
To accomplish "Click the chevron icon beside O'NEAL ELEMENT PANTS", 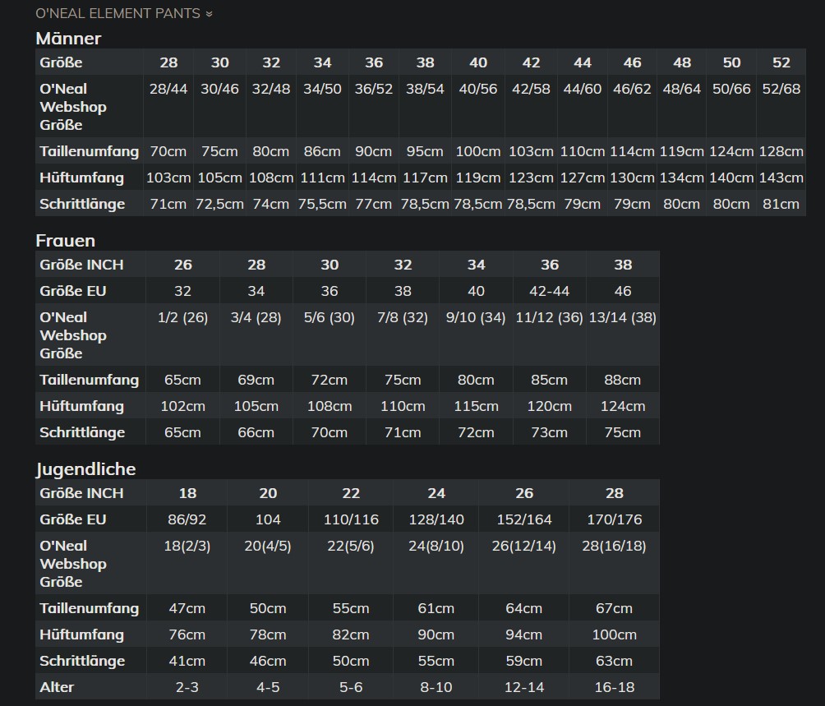I will [209, 14].
